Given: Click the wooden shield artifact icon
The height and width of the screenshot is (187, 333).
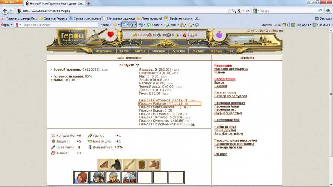Looking at the screenshot, I should pos(141,164).
